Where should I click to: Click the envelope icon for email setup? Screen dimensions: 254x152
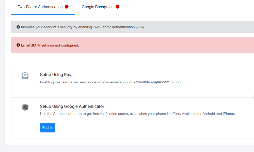(x=25, y=75)
